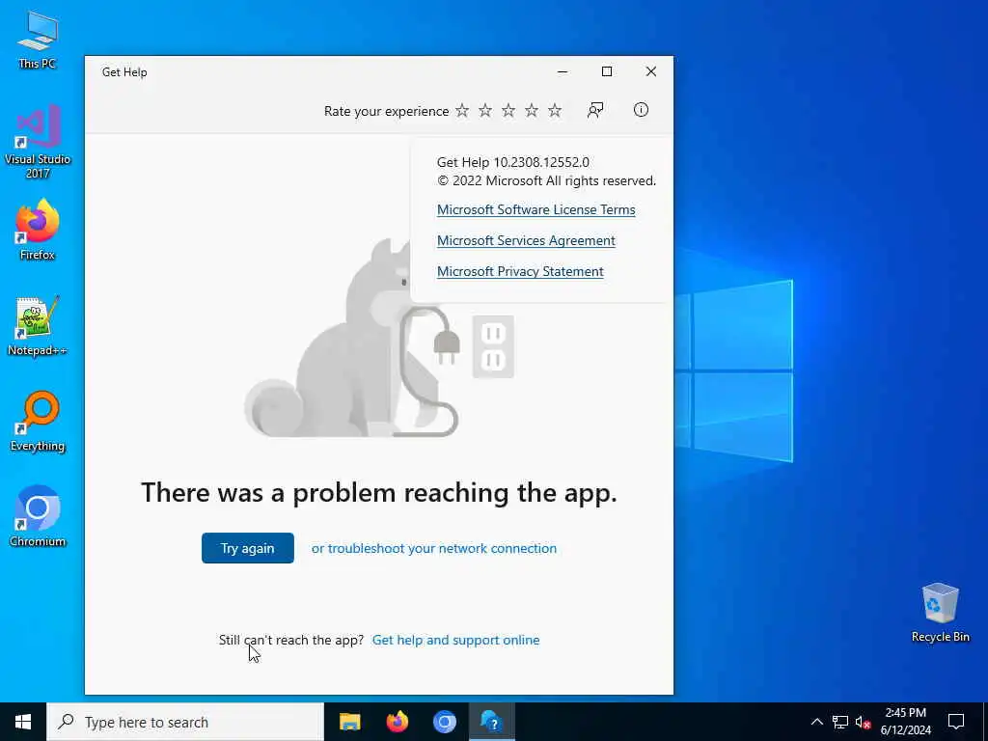Select Visual Studio 2017 desktop shortcut
988x741 pixels.
tap(38, 143)
